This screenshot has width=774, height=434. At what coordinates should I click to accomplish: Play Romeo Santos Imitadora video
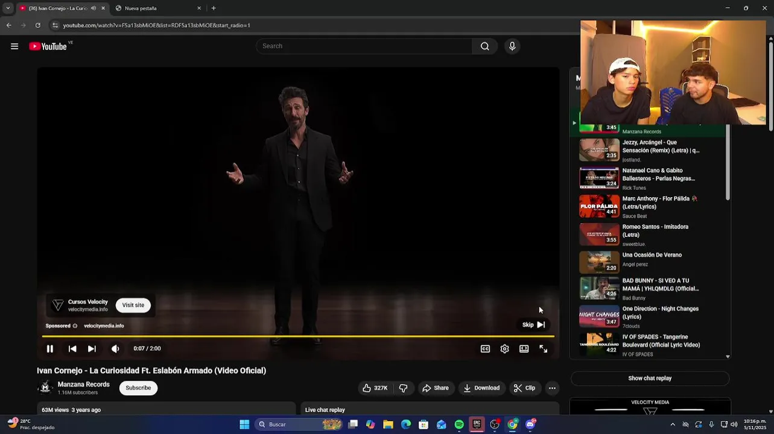coord(649,235)
